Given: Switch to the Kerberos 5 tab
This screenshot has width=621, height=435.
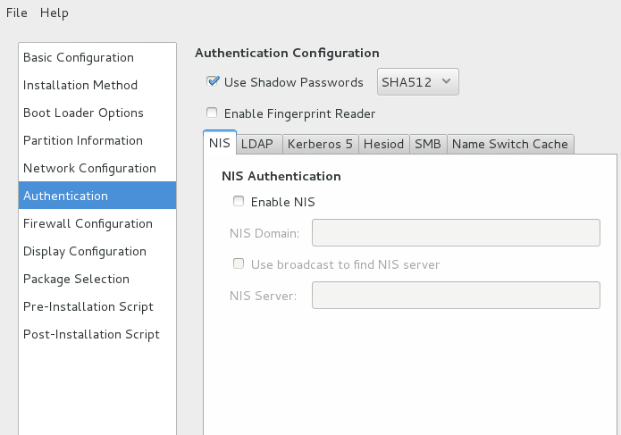Looking at the screenshot, I should pyautogui.click(x=320, y=144).
